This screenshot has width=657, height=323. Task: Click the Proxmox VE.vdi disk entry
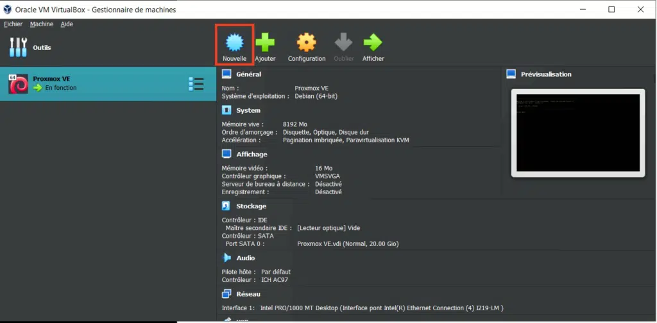pos(348,244)
